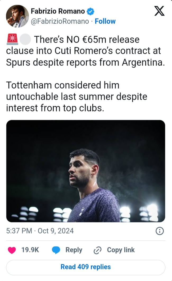This screenshot has height=281, width=172.
Task: Like the tweet with the heart icon
Action: (12, 250)
